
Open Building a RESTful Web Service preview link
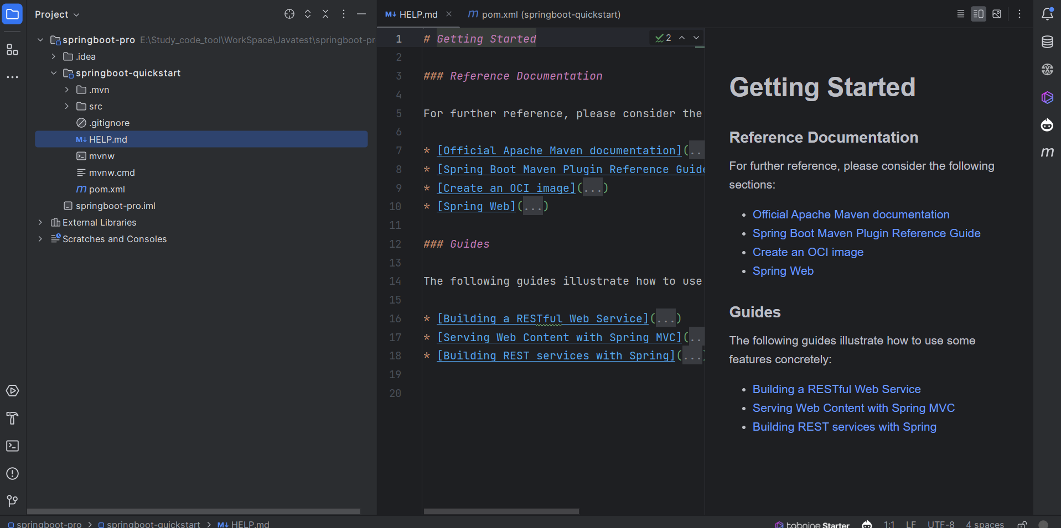tap(836, 389)
